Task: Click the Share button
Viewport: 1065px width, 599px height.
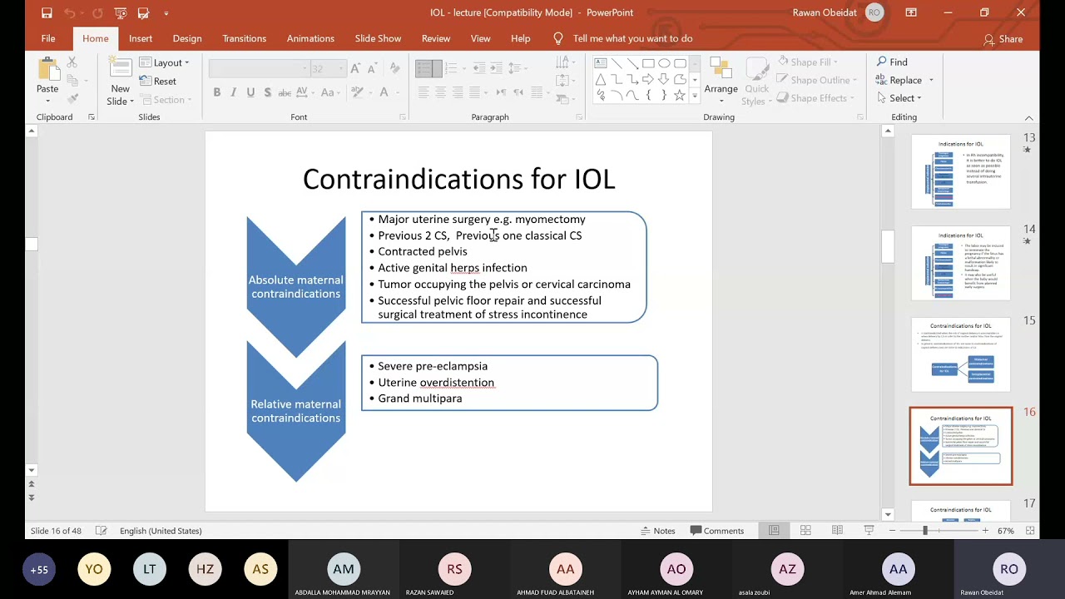Action: coord(1003,39)
